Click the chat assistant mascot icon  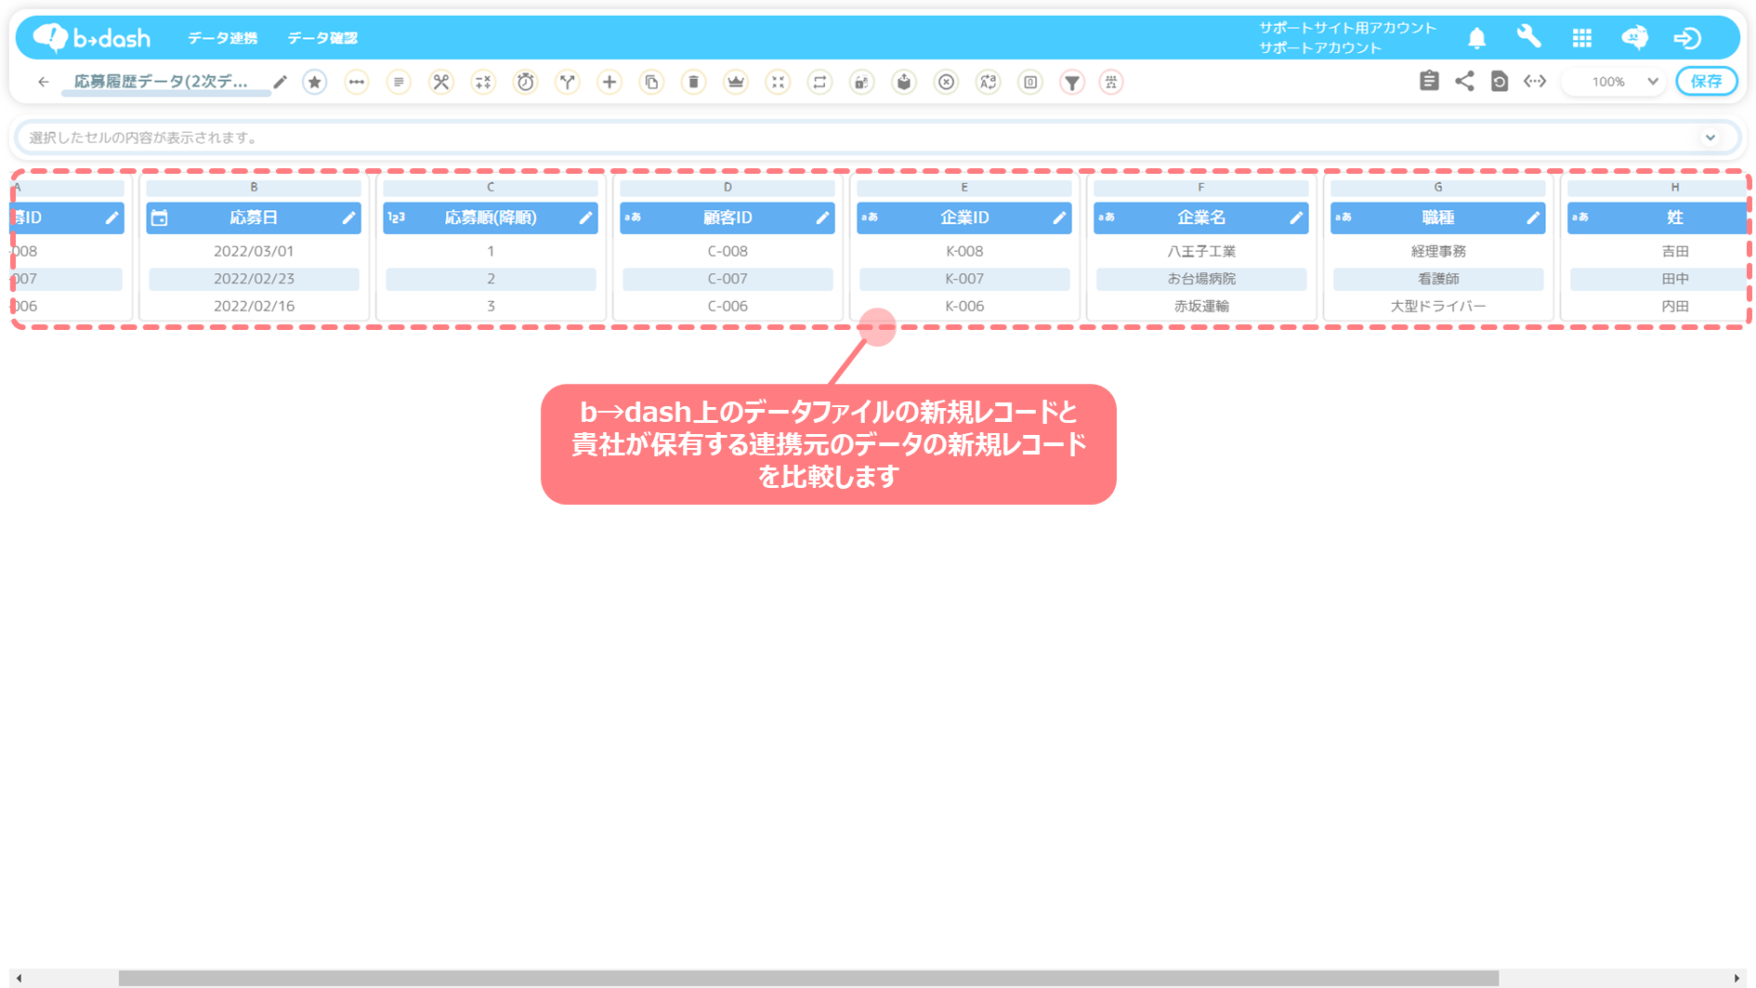click(1634, 37)
